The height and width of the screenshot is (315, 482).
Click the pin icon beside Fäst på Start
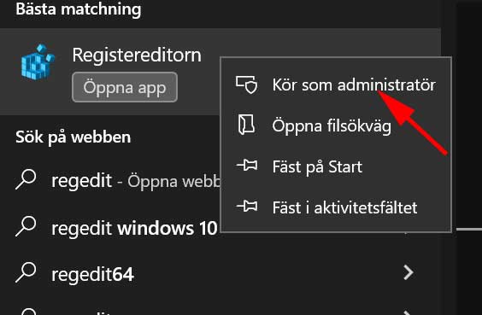click(x=247, y=166)
